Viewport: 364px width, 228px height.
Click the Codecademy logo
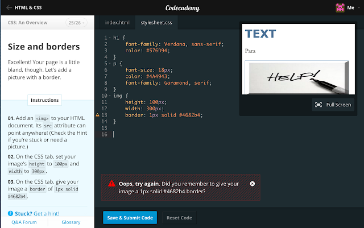pos(182,8)
